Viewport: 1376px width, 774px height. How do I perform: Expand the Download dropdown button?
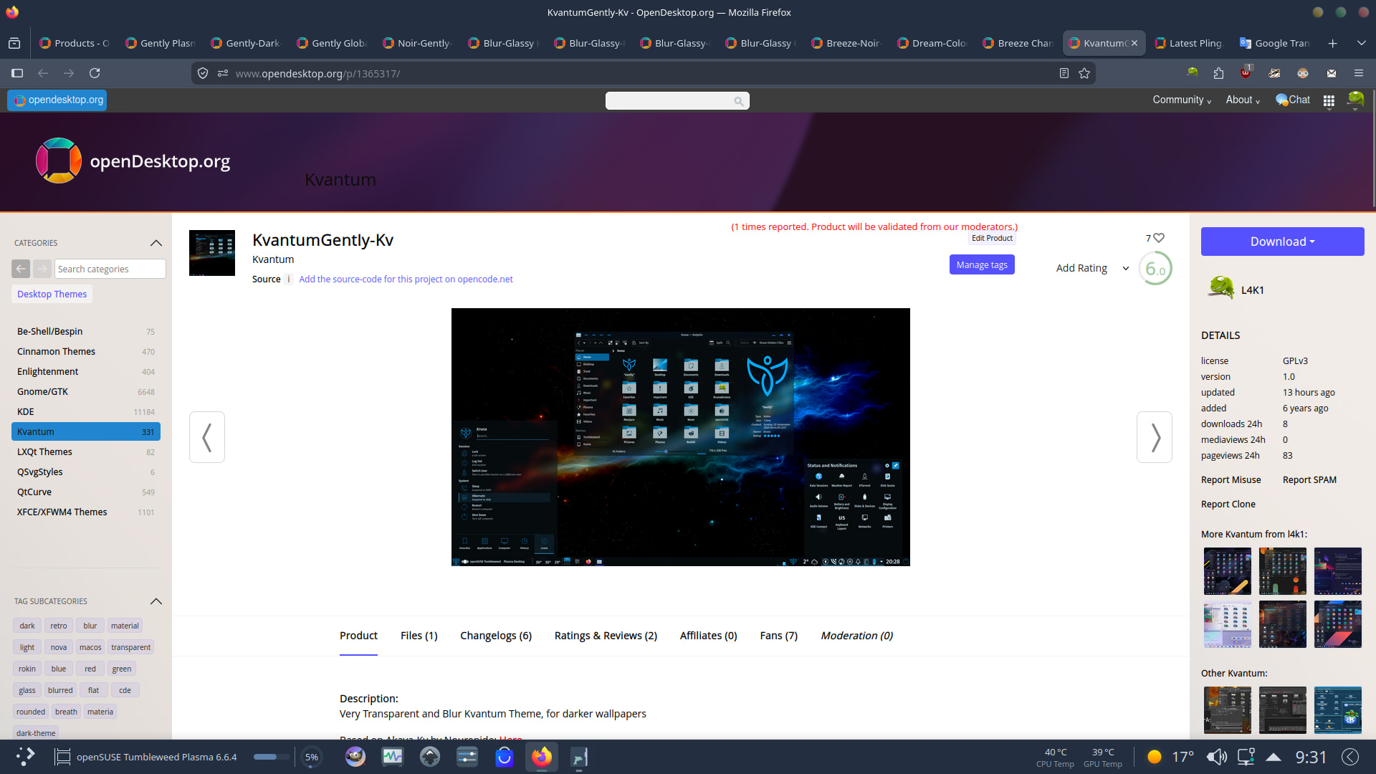1282,242
